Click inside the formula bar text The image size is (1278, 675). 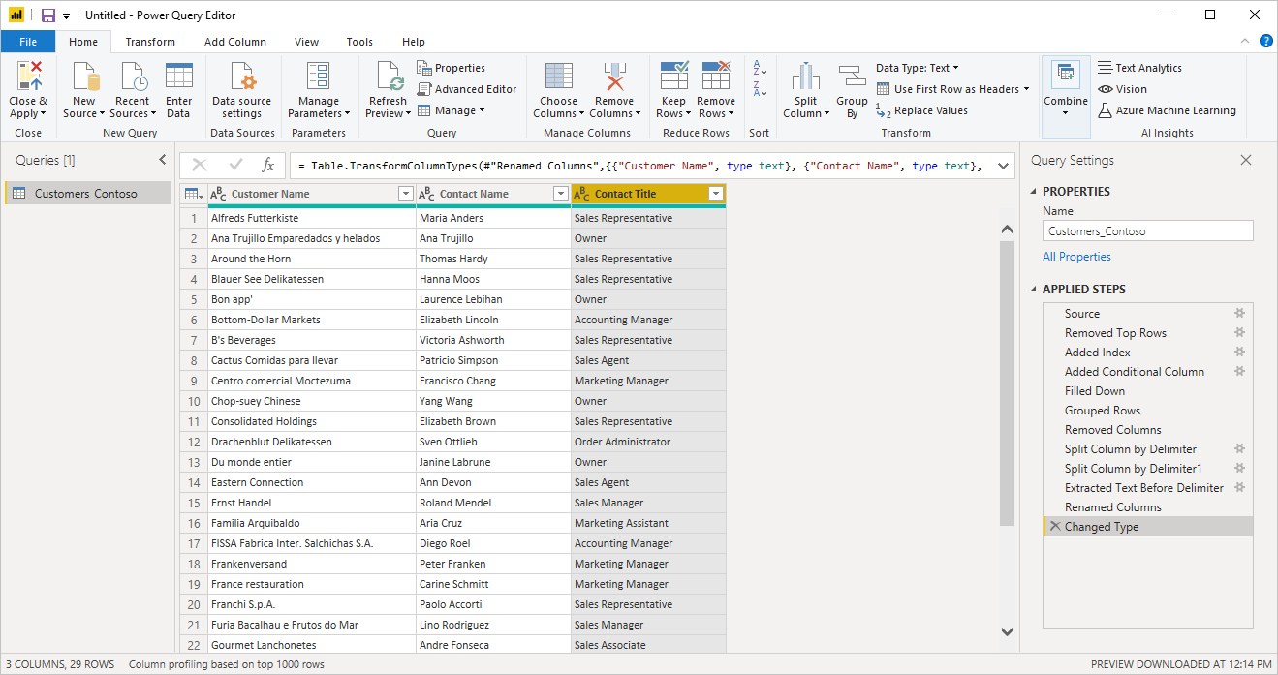(x=639, y=166)
